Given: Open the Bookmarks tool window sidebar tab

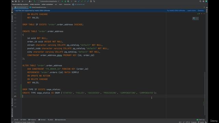Looking at the screenshot, I should click(12, 112).
